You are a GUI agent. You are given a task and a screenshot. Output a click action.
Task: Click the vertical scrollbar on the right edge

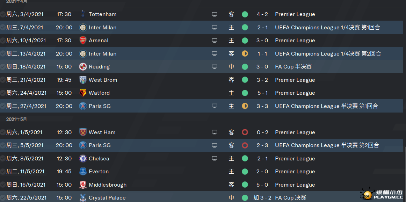[405, 174]
